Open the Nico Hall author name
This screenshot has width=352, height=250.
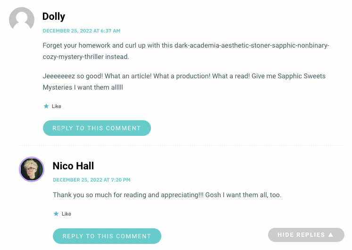click(73, 166)
